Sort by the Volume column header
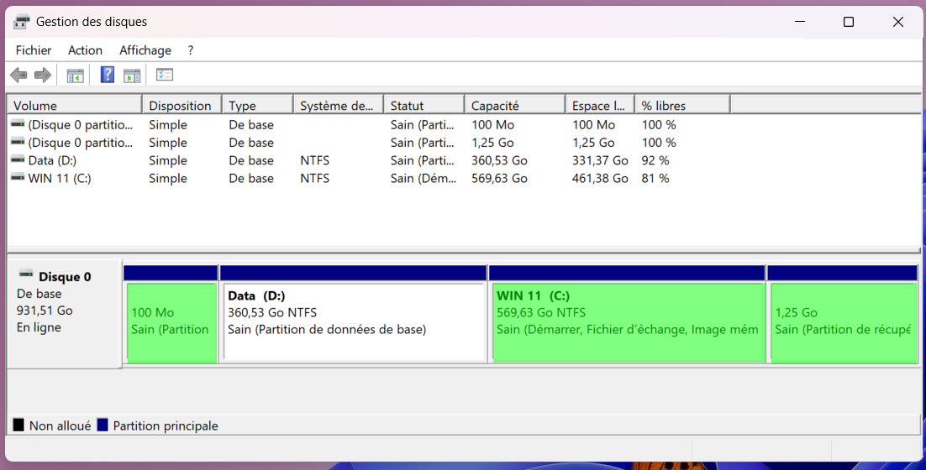 (74, 106)
